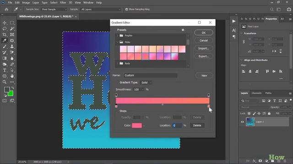Select the Brush tool
The image size is (293, 164).
5,46
